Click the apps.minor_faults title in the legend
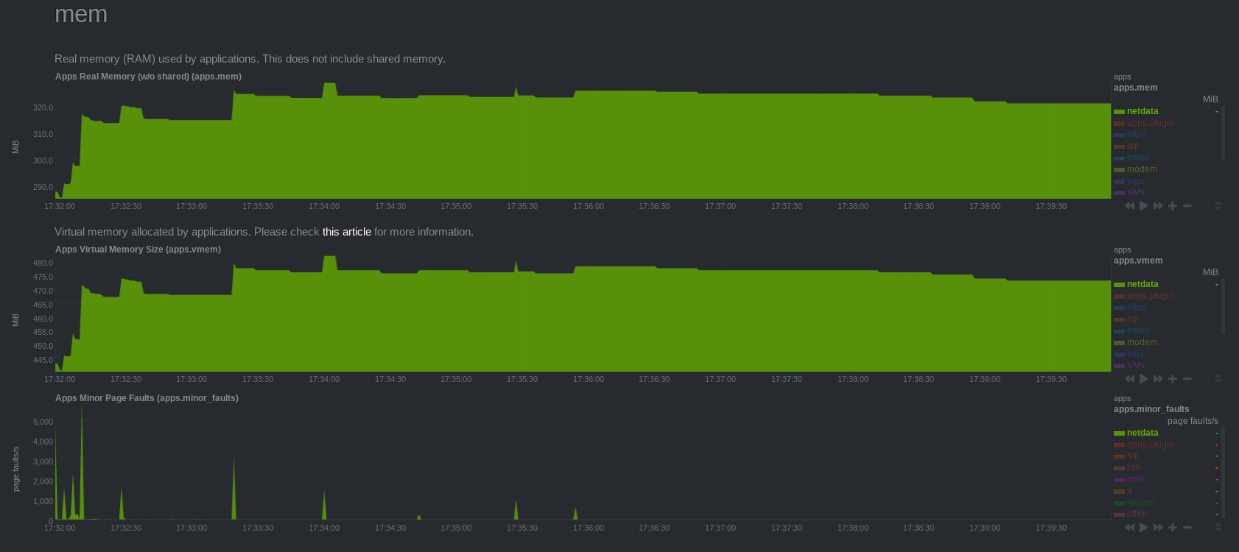 click(1151, 409)
